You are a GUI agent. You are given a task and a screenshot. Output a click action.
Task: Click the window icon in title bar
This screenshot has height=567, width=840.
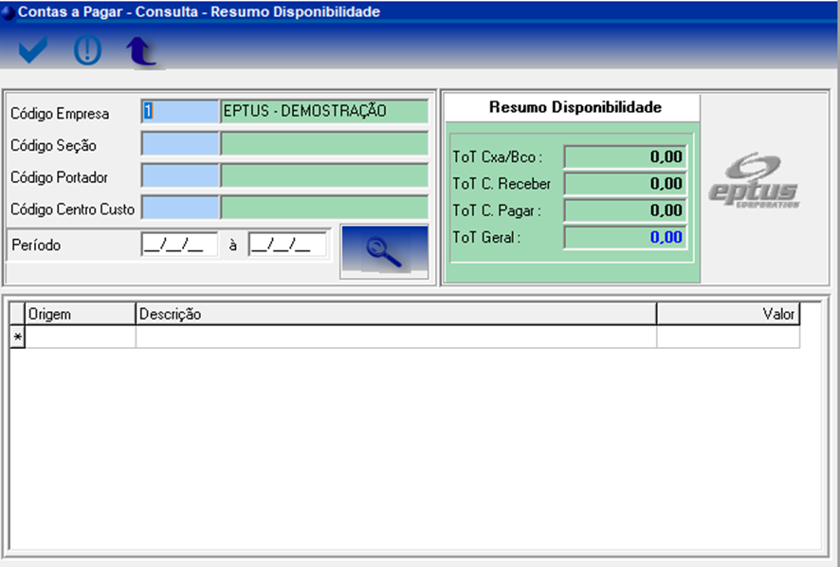(x=9, y=11)
